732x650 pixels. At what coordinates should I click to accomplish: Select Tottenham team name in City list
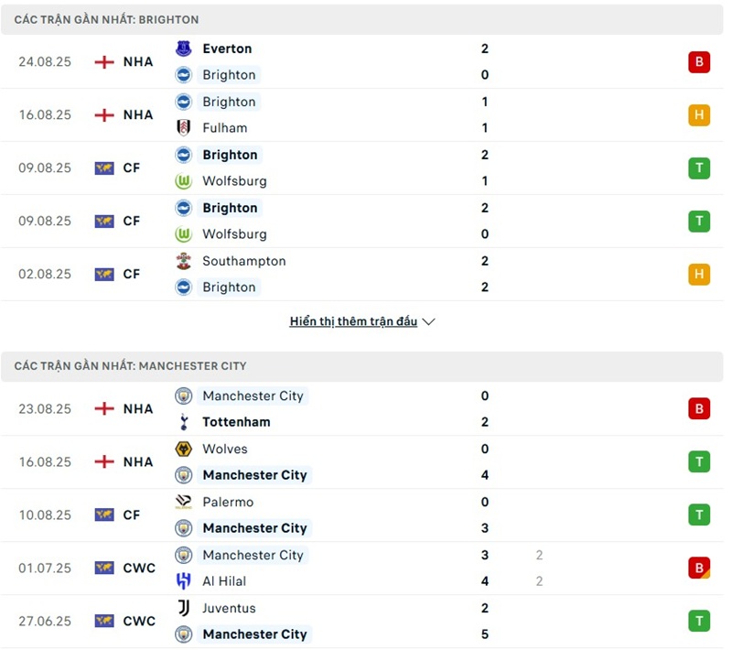pos(236,422)
